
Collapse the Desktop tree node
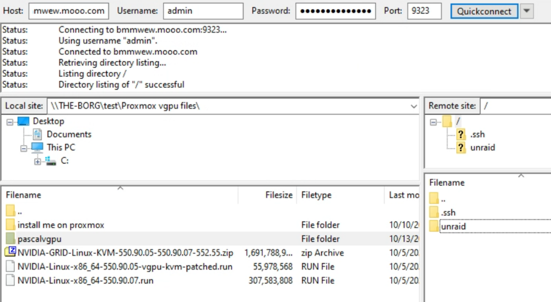pos(10,122)
